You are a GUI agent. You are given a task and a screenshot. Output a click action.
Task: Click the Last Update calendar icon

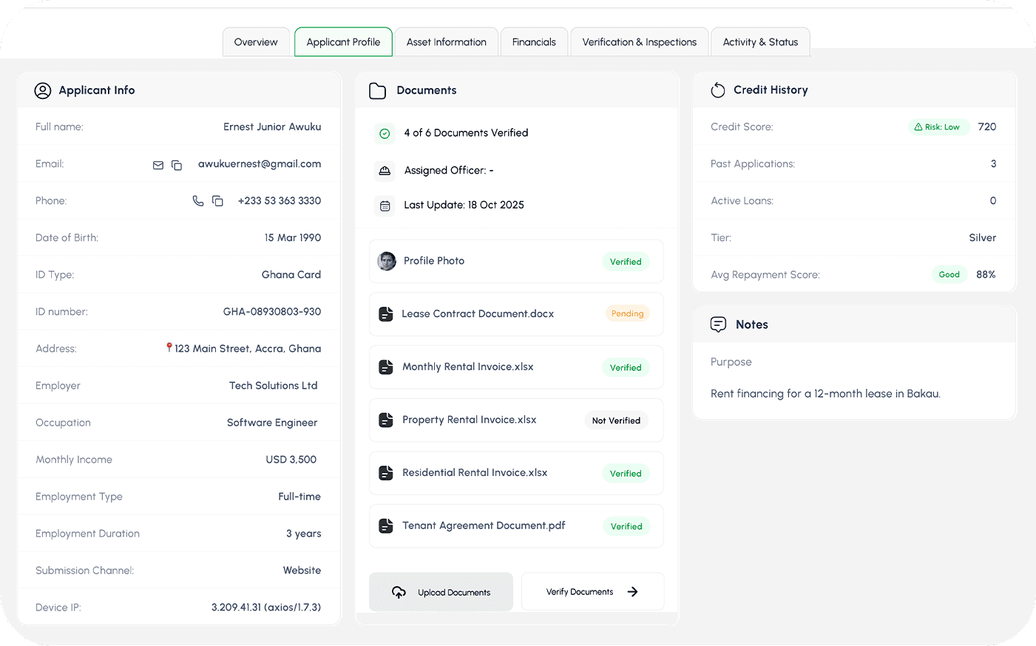coord(385,206)
